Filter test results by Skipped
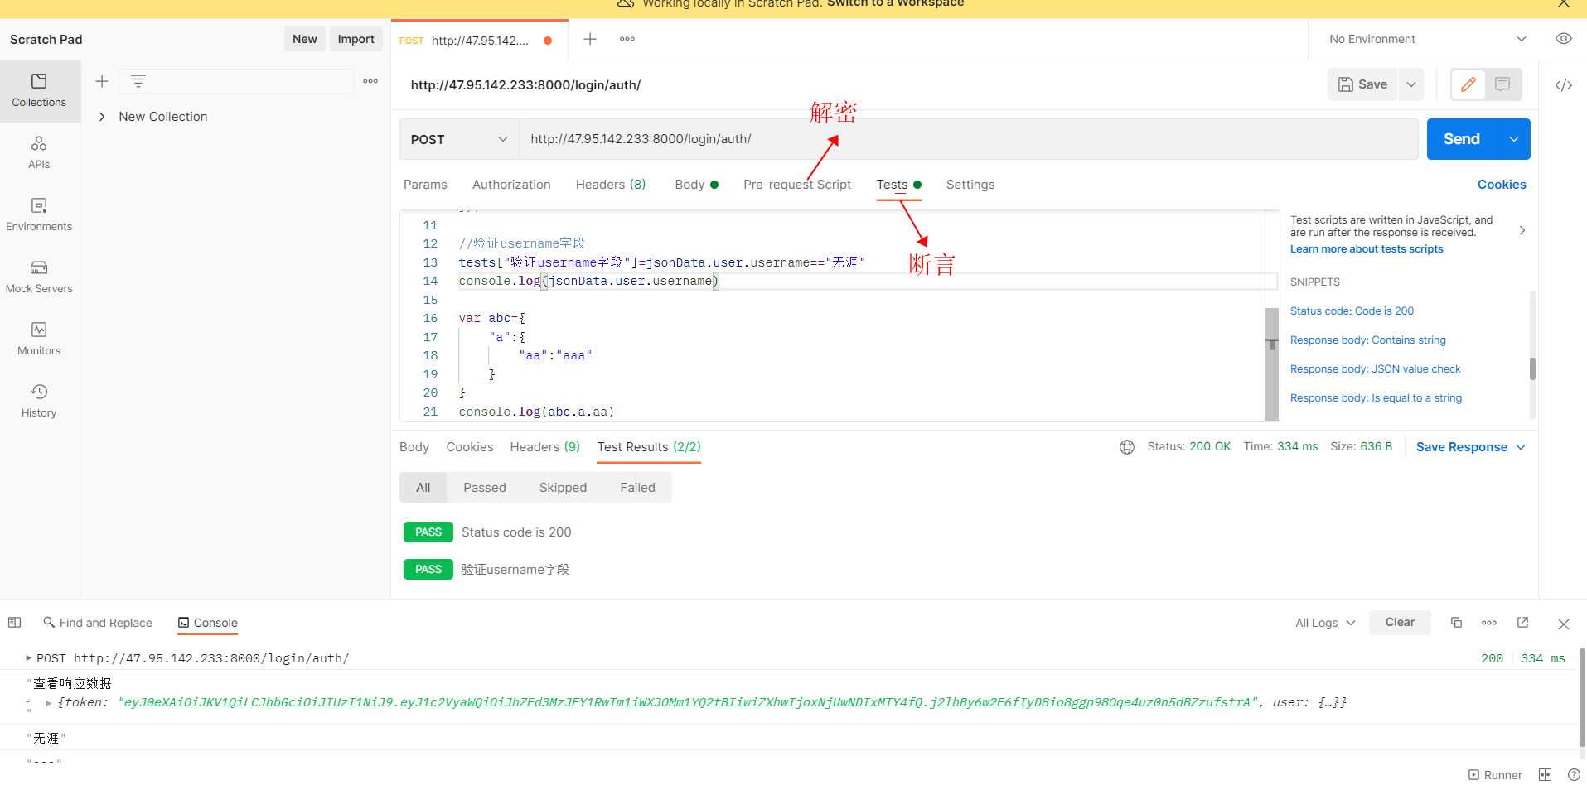 pyautogui.click(x=563, y=488)
